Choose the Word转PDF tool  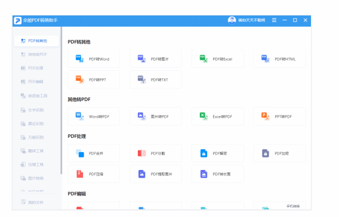[x=94, y=117]
